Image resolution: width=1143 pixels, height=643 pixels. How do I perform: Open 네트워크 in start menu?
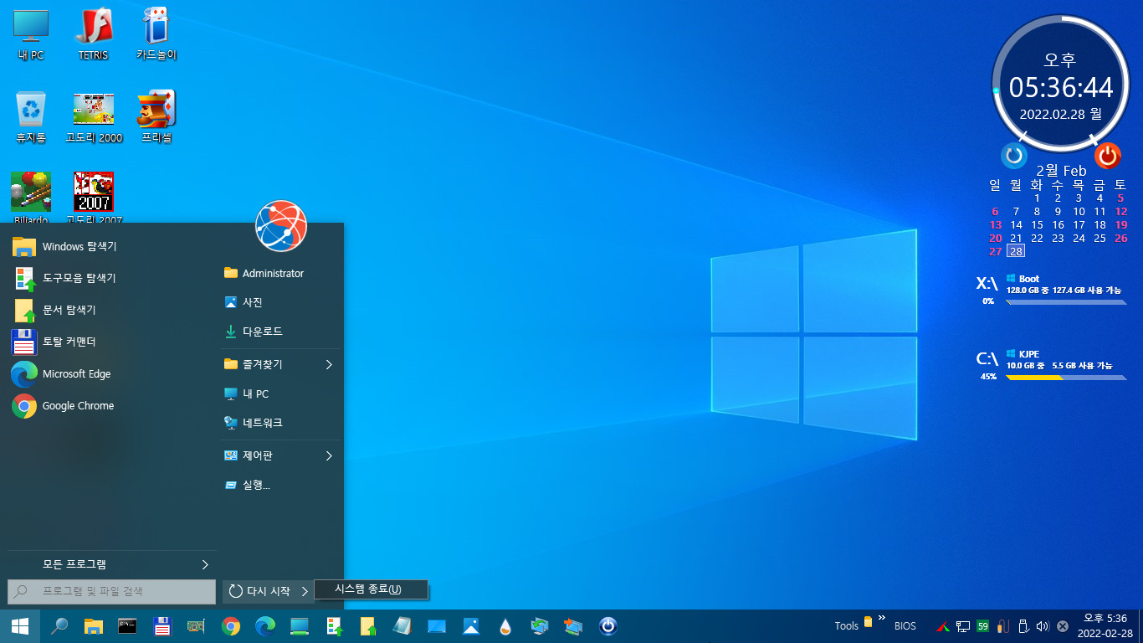point(280,423)
